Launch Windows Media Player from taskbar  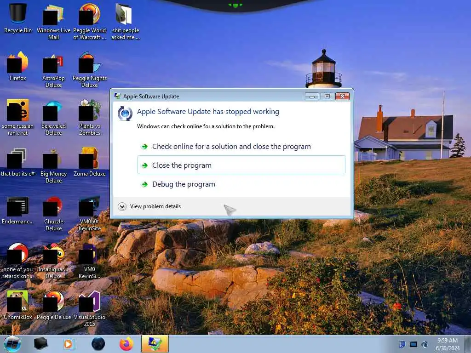pos(69,344)
